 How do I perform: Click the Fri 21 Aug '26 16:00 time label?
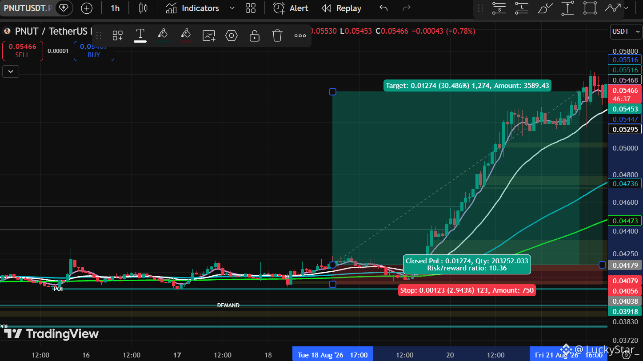coord(569,355)
